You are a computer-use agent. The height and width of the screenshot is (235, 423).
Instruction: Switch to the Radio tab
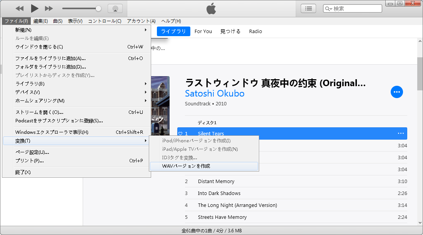click(255, 31)
